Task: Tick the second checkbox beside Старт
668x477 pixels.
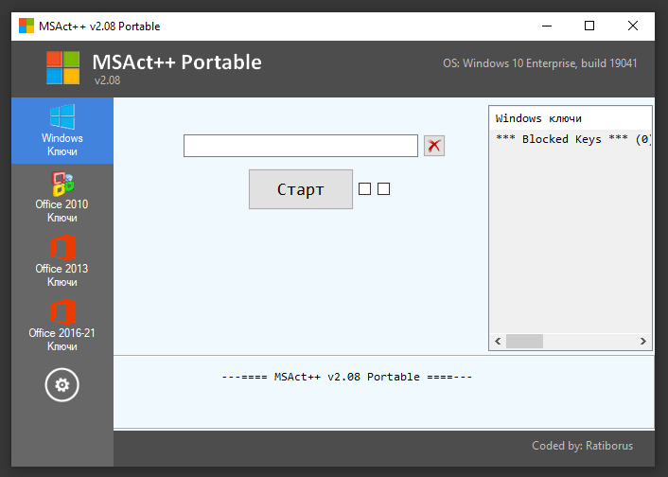Action: tap(383, 189)
